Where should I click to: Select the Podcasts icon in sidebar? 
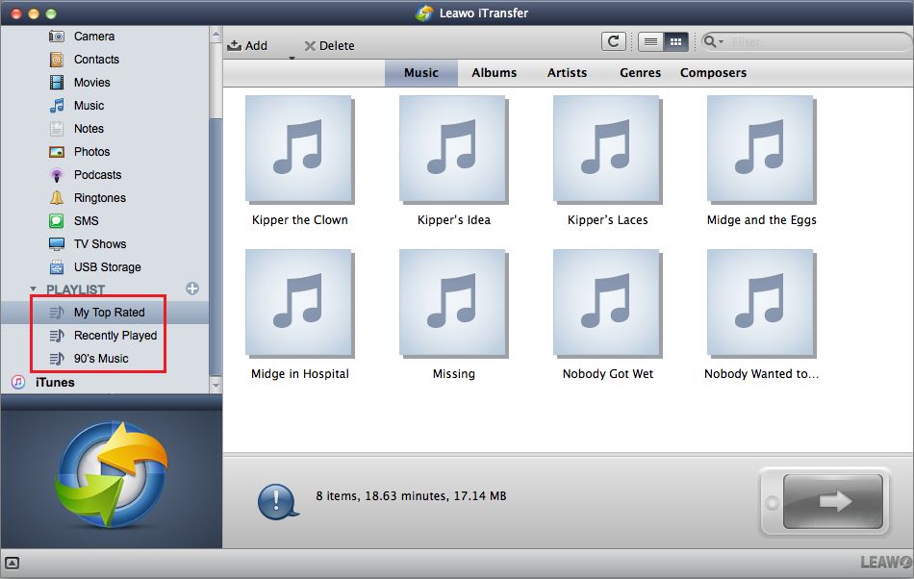click(x=57, y=175)
